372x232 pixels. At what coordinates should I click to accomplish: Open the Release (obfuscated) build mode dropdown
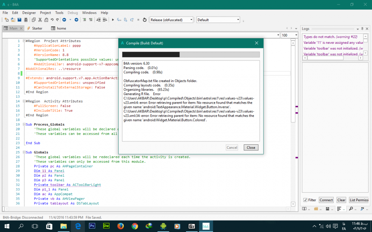[171, 20]
